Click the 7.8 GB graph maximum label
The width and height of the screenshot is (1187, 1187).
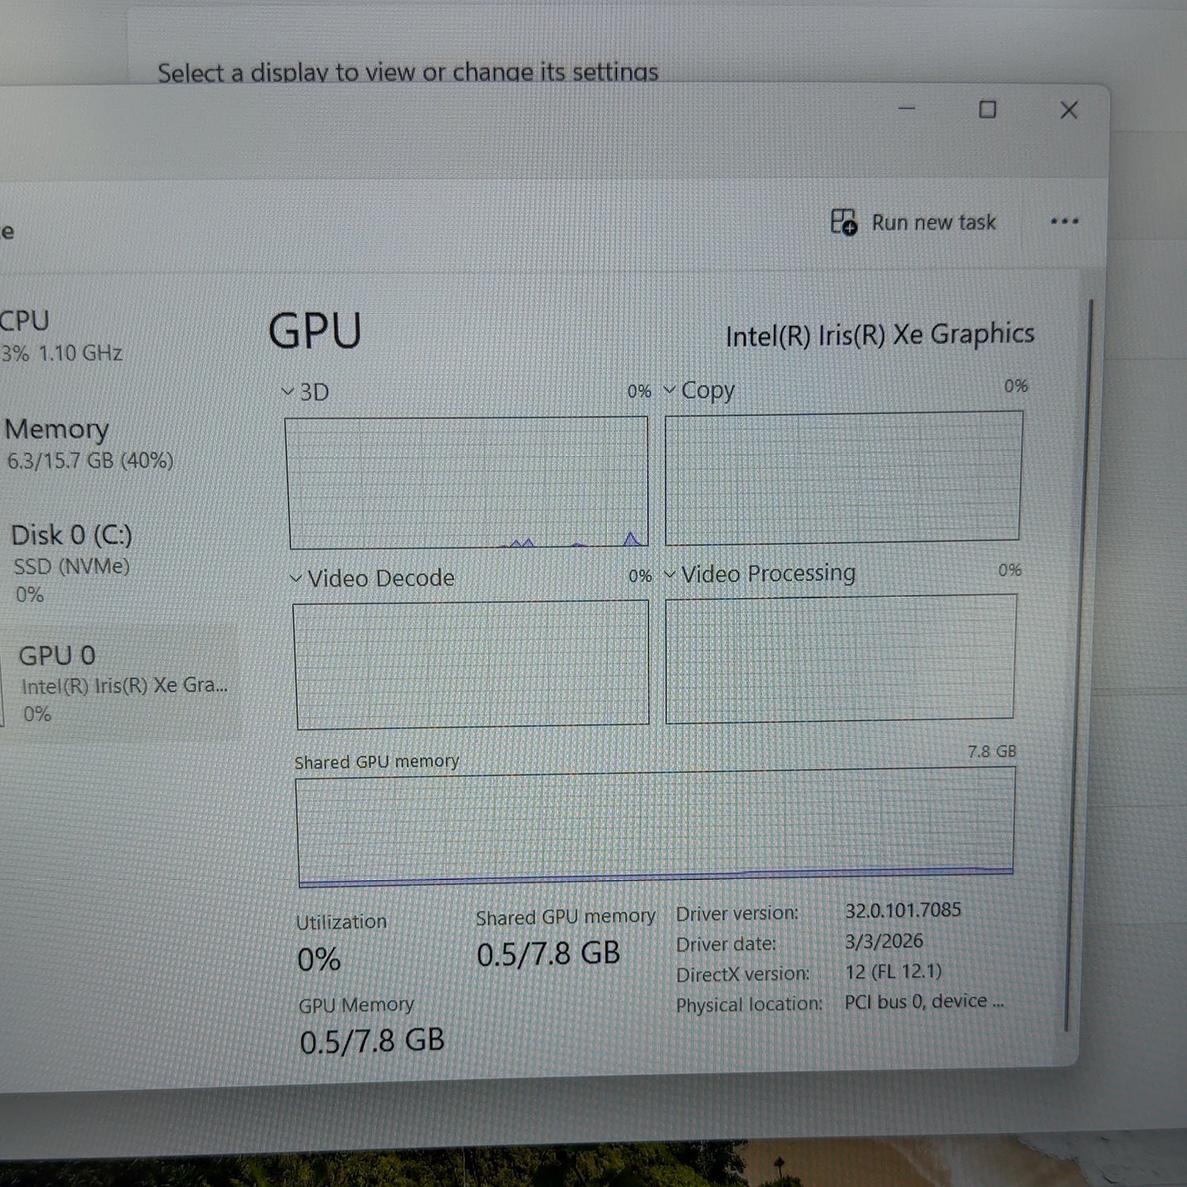992,751
